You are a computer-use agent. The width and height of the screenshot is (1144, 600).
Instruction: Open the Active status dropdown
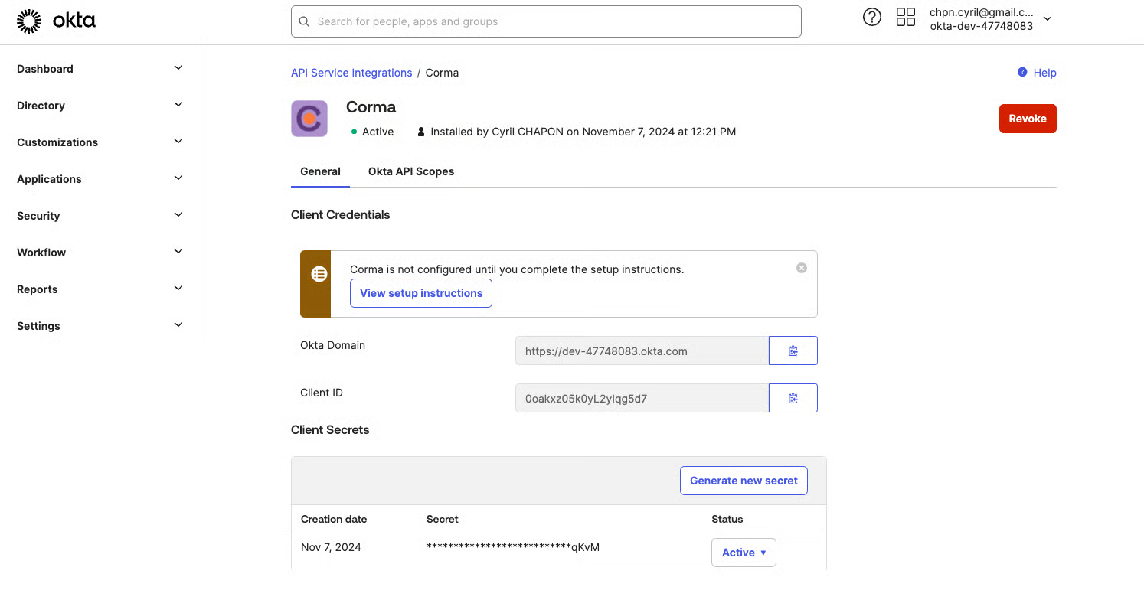pos(743,553)
